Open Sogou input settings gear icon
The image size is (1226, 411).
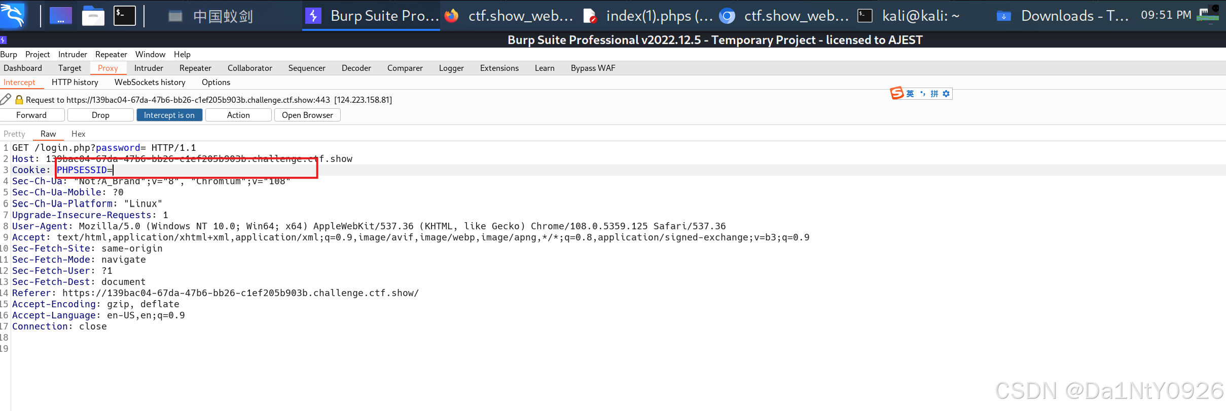946,94
